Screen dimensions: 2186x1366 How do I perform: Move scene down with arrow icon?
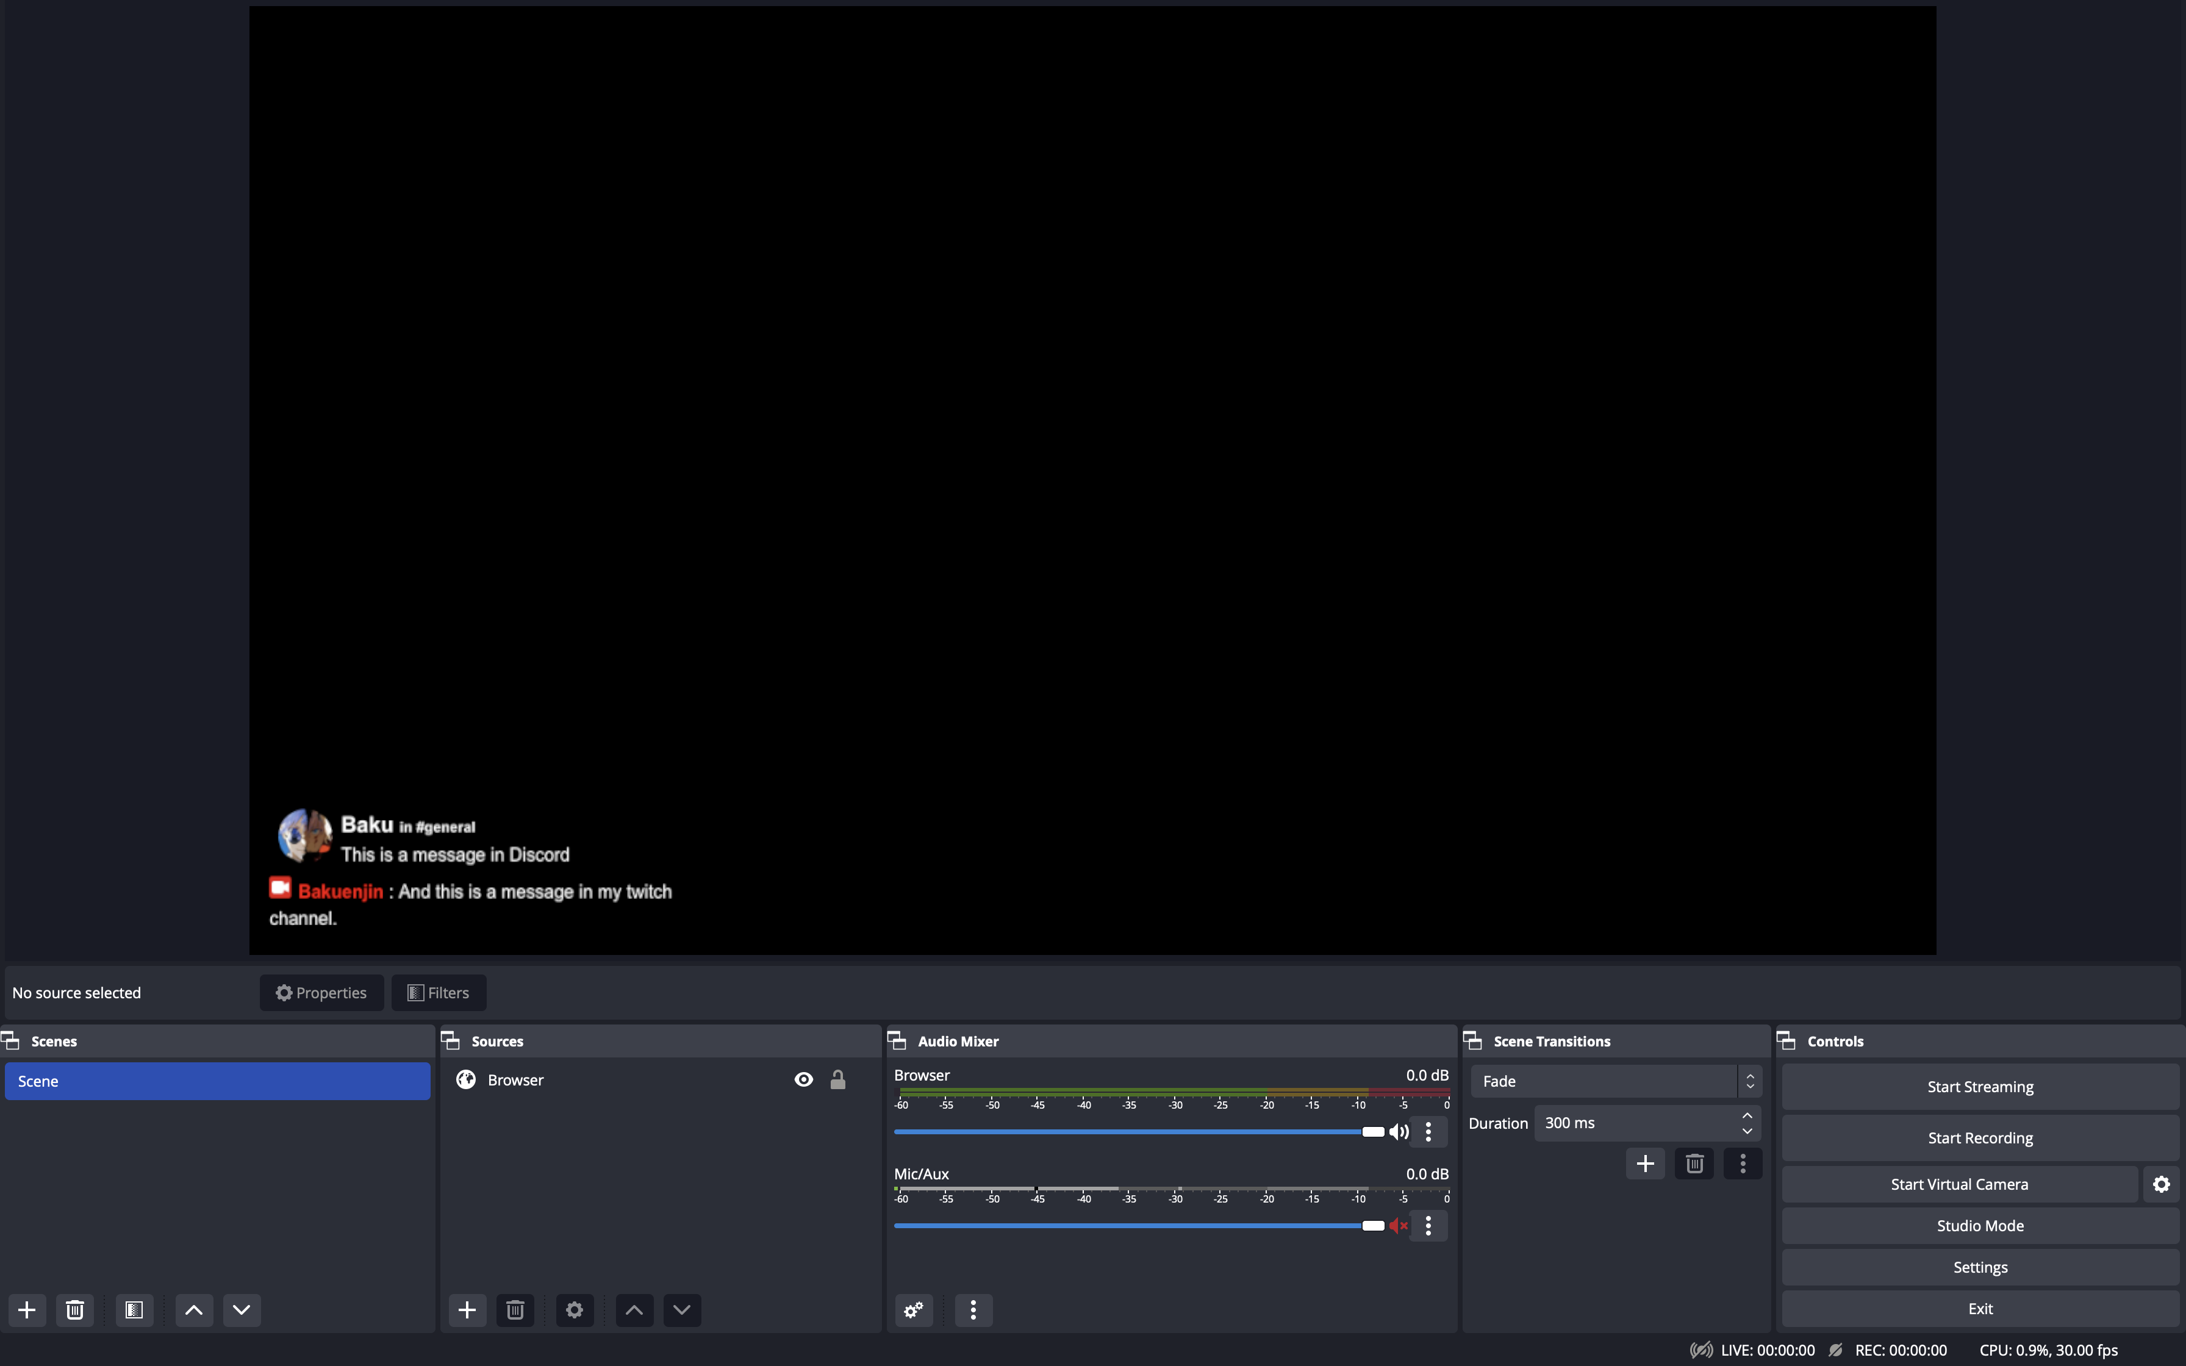coord(241,1310)
